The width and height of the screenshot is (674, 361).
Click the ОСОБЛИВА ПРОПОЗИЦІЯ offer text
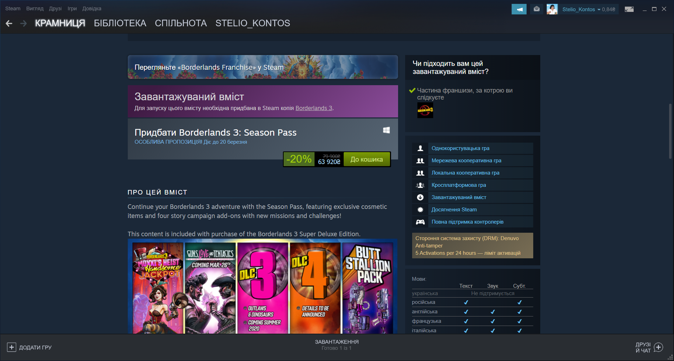coord(191,142)
